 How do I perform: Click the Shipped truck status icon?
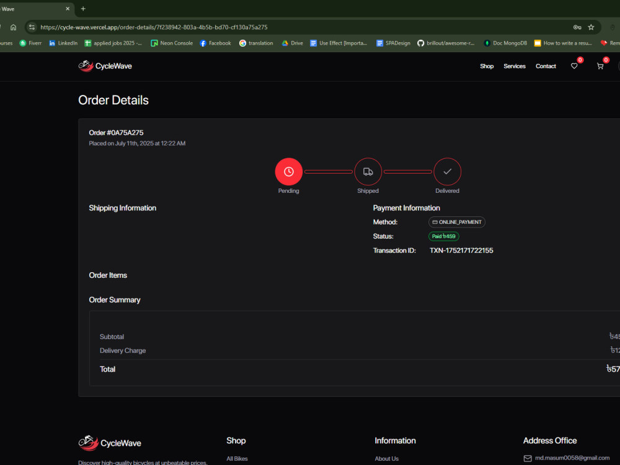click(368, 172)
